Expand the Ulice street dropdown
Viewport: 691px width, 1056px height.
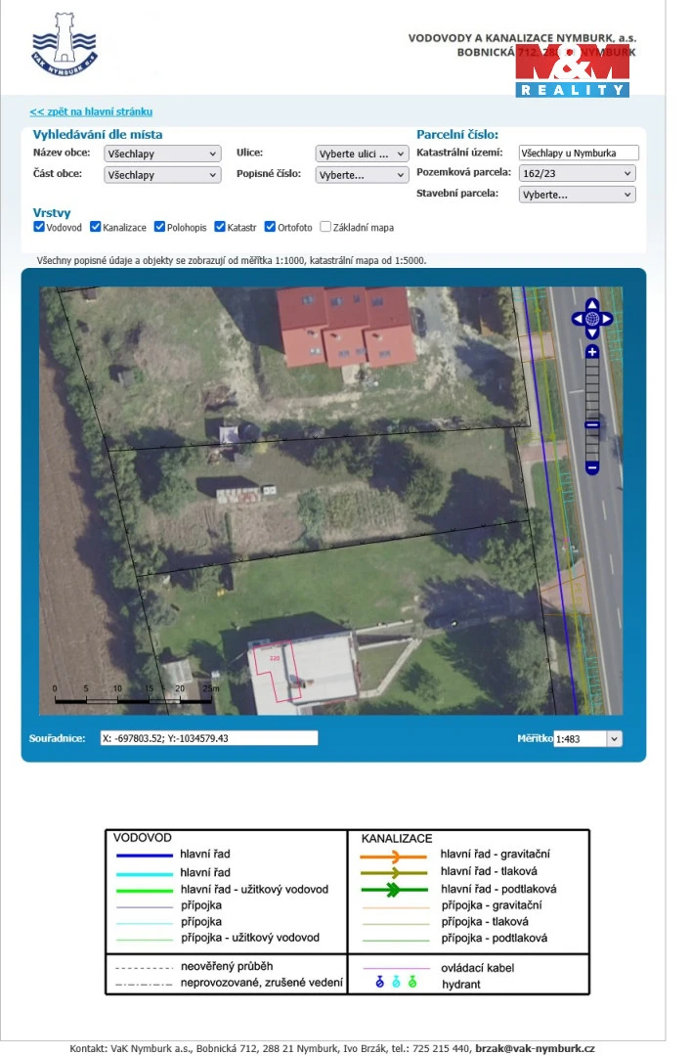(362, 154)
